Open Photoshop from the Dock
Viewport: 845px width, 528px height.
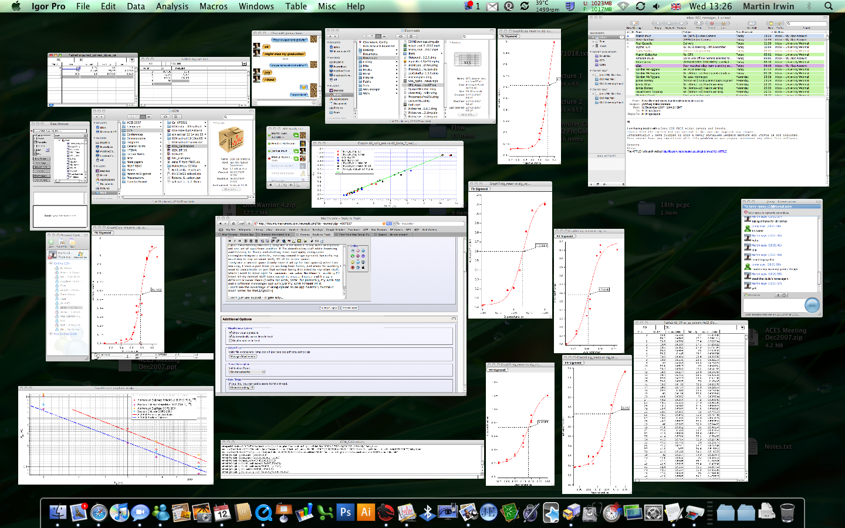[x=346, y=513]
